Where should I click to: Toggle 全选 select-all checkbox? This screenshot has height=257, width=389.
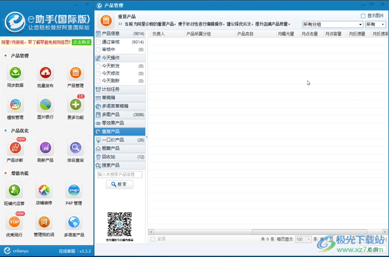tap(153, 239)
